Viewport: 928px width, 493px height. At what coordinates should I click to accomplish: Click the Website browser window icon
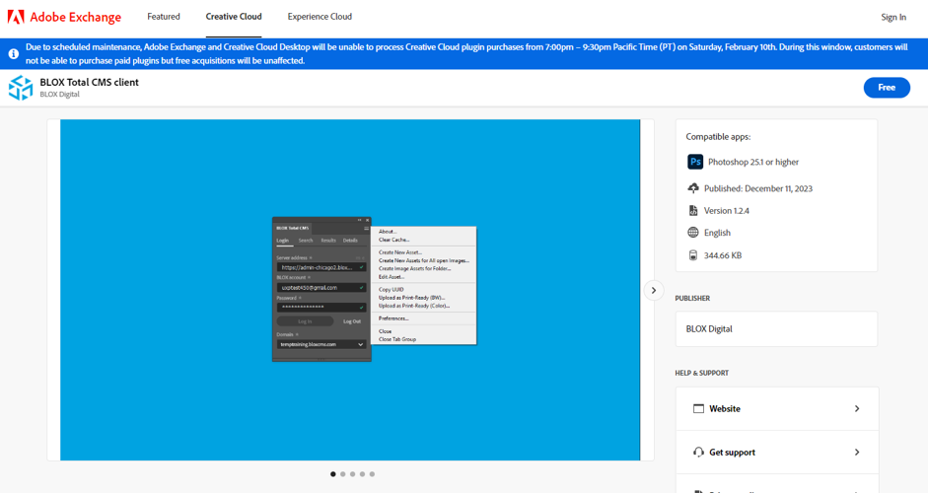(698, 409)
